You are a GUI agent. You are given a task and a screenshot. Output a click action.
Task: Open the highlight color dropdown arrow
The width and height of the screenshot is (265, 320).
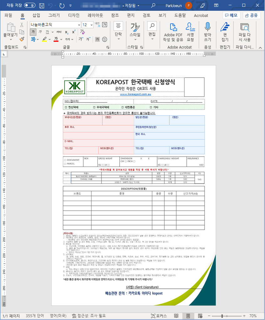tap(49, 39)
